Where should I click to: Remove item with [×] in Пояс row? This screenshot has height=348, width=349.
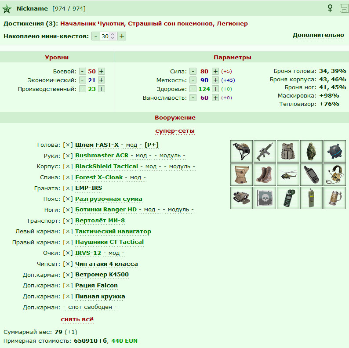coord(68,199)
